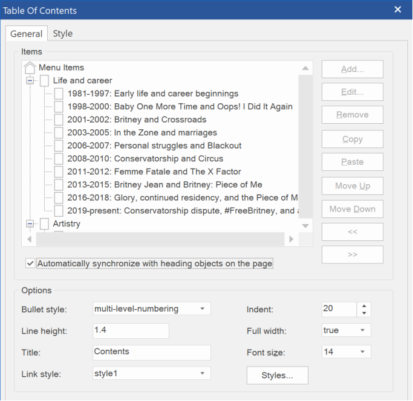413x401 pixels.
Task: Click the list scroll up arrow
Action: pos(305,68)
